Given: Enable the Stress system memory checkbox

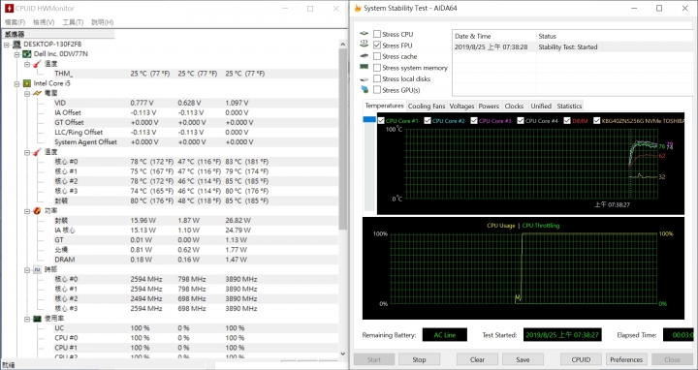Looking at the screenshot, I should (x=377, y=68).
